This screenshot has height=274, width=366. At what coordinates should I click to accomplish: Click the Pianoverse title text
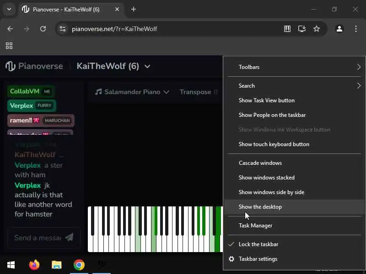41,66
